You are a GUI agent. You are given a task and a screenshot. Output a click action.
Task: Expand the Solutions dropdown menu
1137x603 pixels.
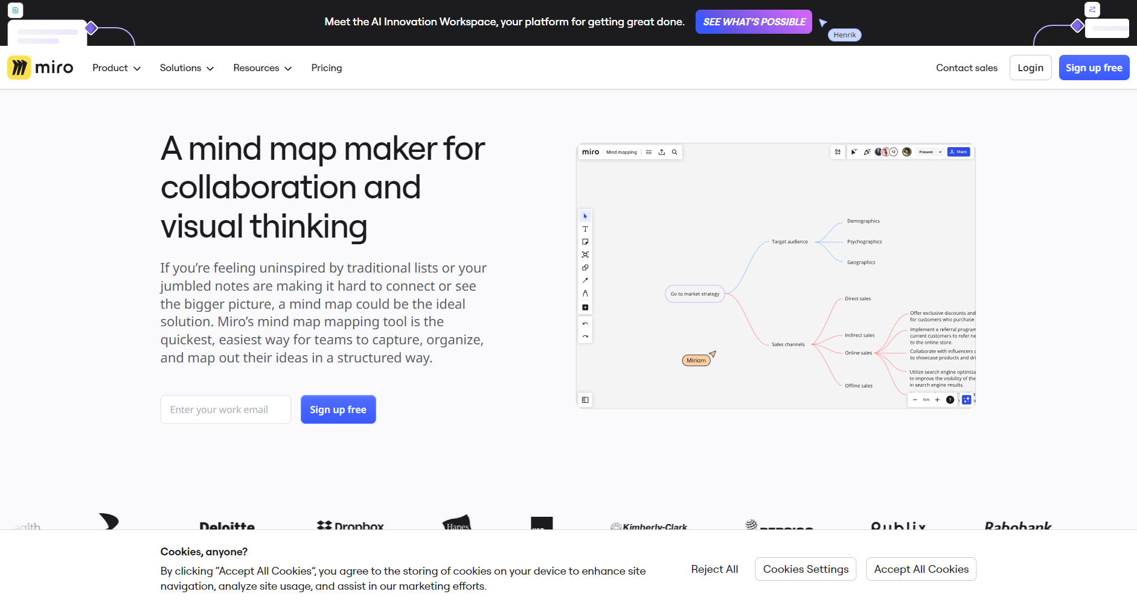coord(187,68)
